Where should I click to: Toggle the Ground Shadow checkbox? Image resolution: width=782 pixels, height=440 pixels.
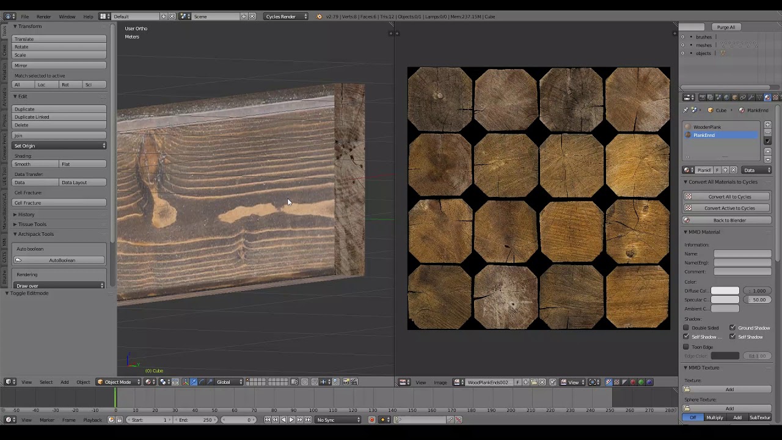tap(733, 328)
